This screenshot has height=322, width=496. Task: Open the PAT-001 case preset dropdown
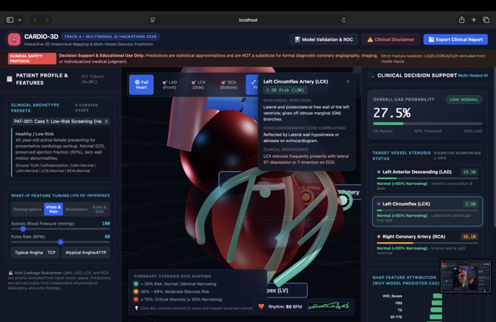click(61, 121)
